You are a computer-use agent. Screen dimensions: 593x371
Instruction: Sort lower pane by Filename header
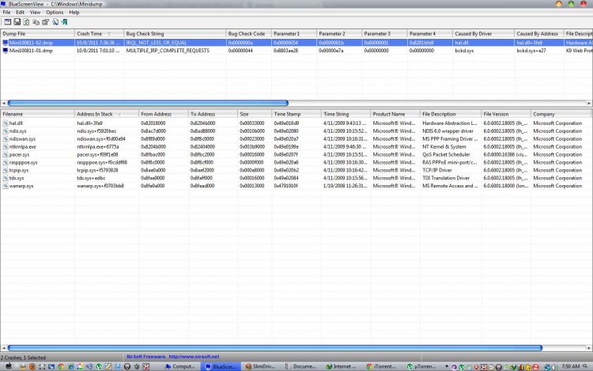click(37, 114)
